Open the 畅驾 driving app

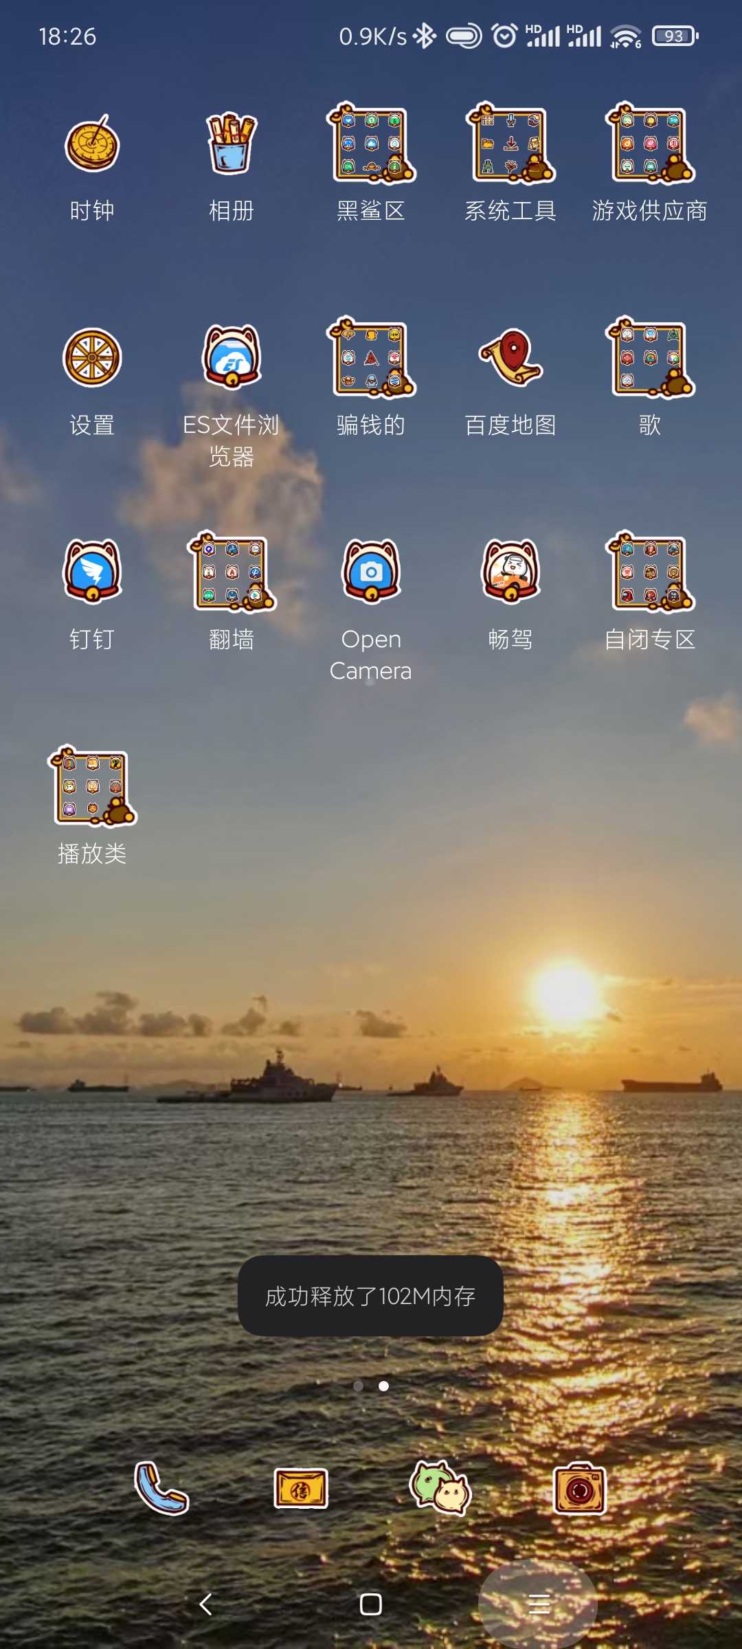click(x=510, y=572)
